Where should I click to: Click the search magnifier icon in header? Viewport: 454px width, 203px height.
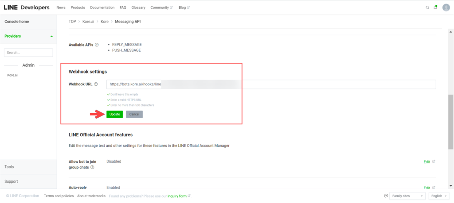coord(427,8)
